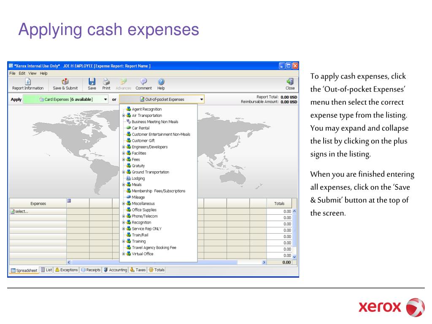Switch to the Totals tab
The height and width of the screenshot is (324, 432).
[157, 270]
